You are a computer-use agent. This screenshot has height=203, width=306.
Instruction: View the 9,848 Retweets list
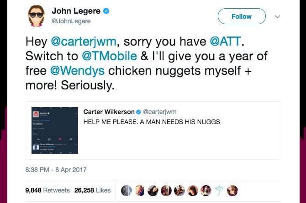point(47,190)
